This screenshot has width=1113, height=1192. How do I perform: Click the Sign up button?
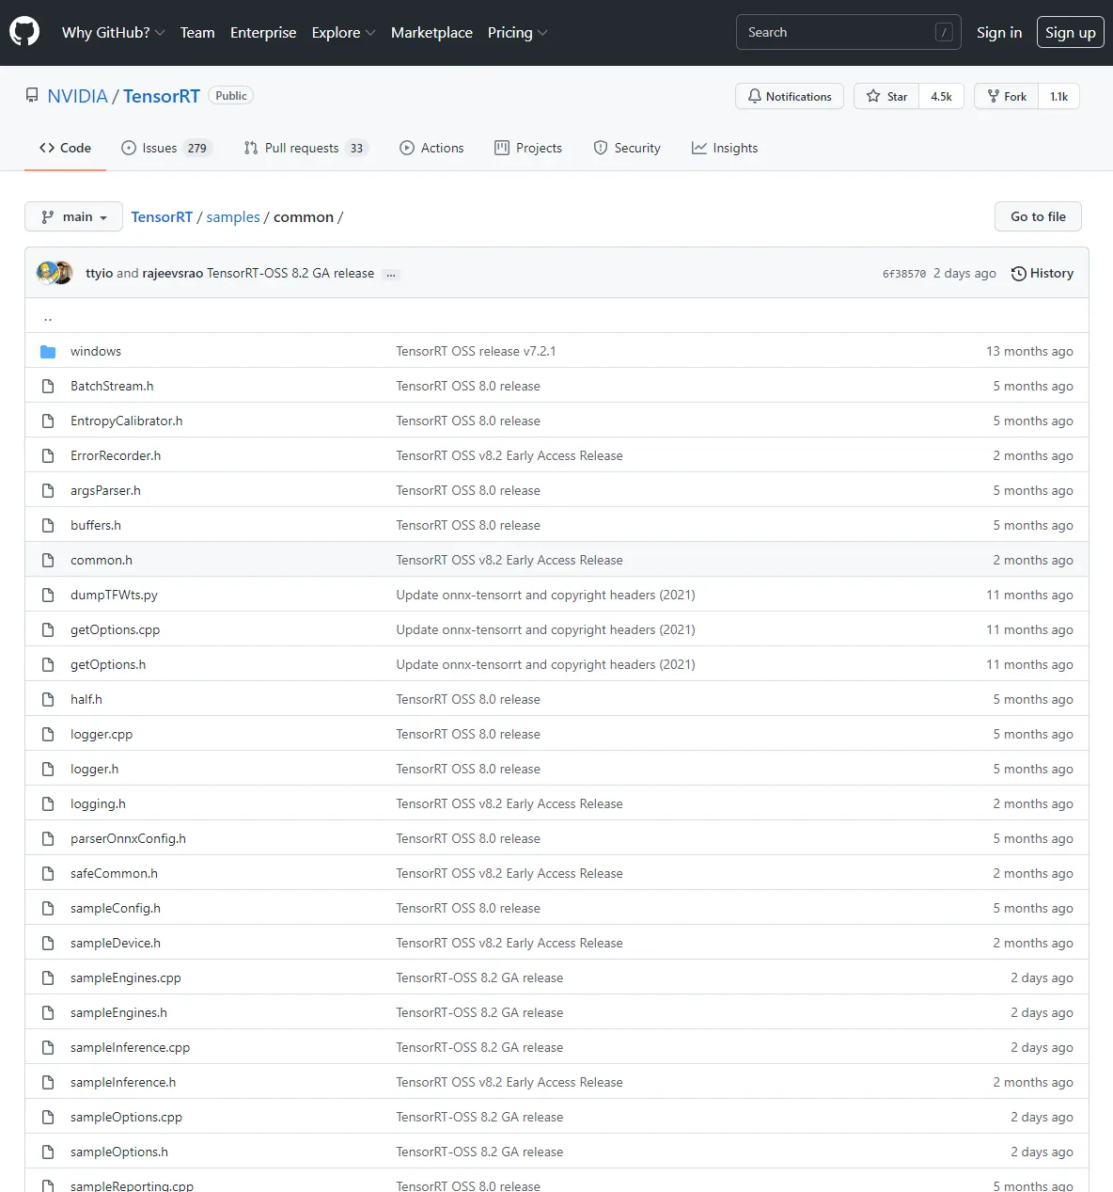point(1070,32)
